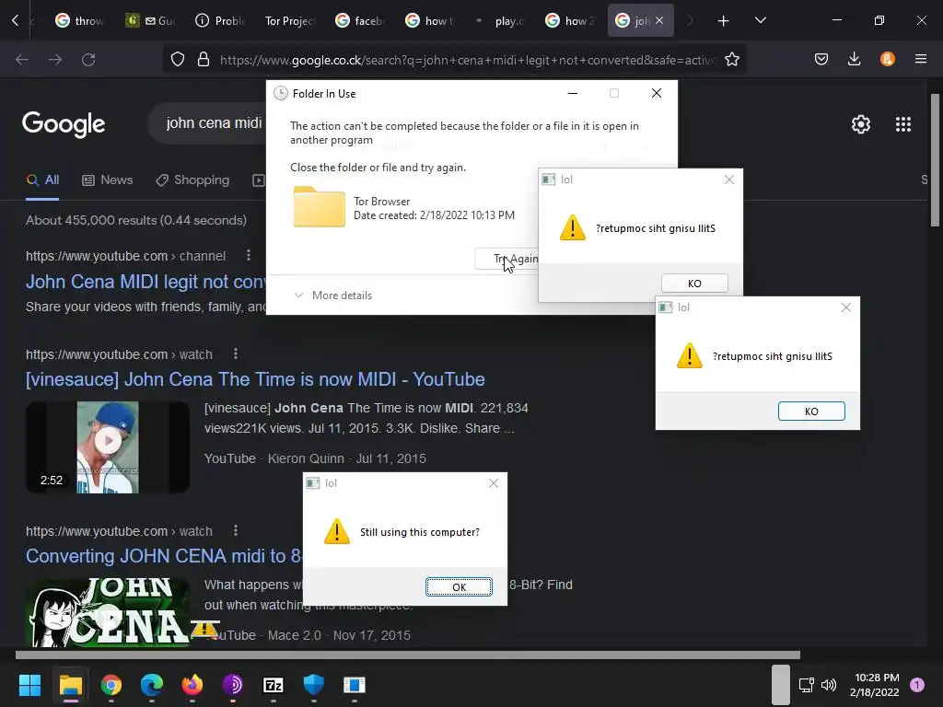Click the address bar URL
The height and width of the screenshot is (707, 943).
[468, 60]
